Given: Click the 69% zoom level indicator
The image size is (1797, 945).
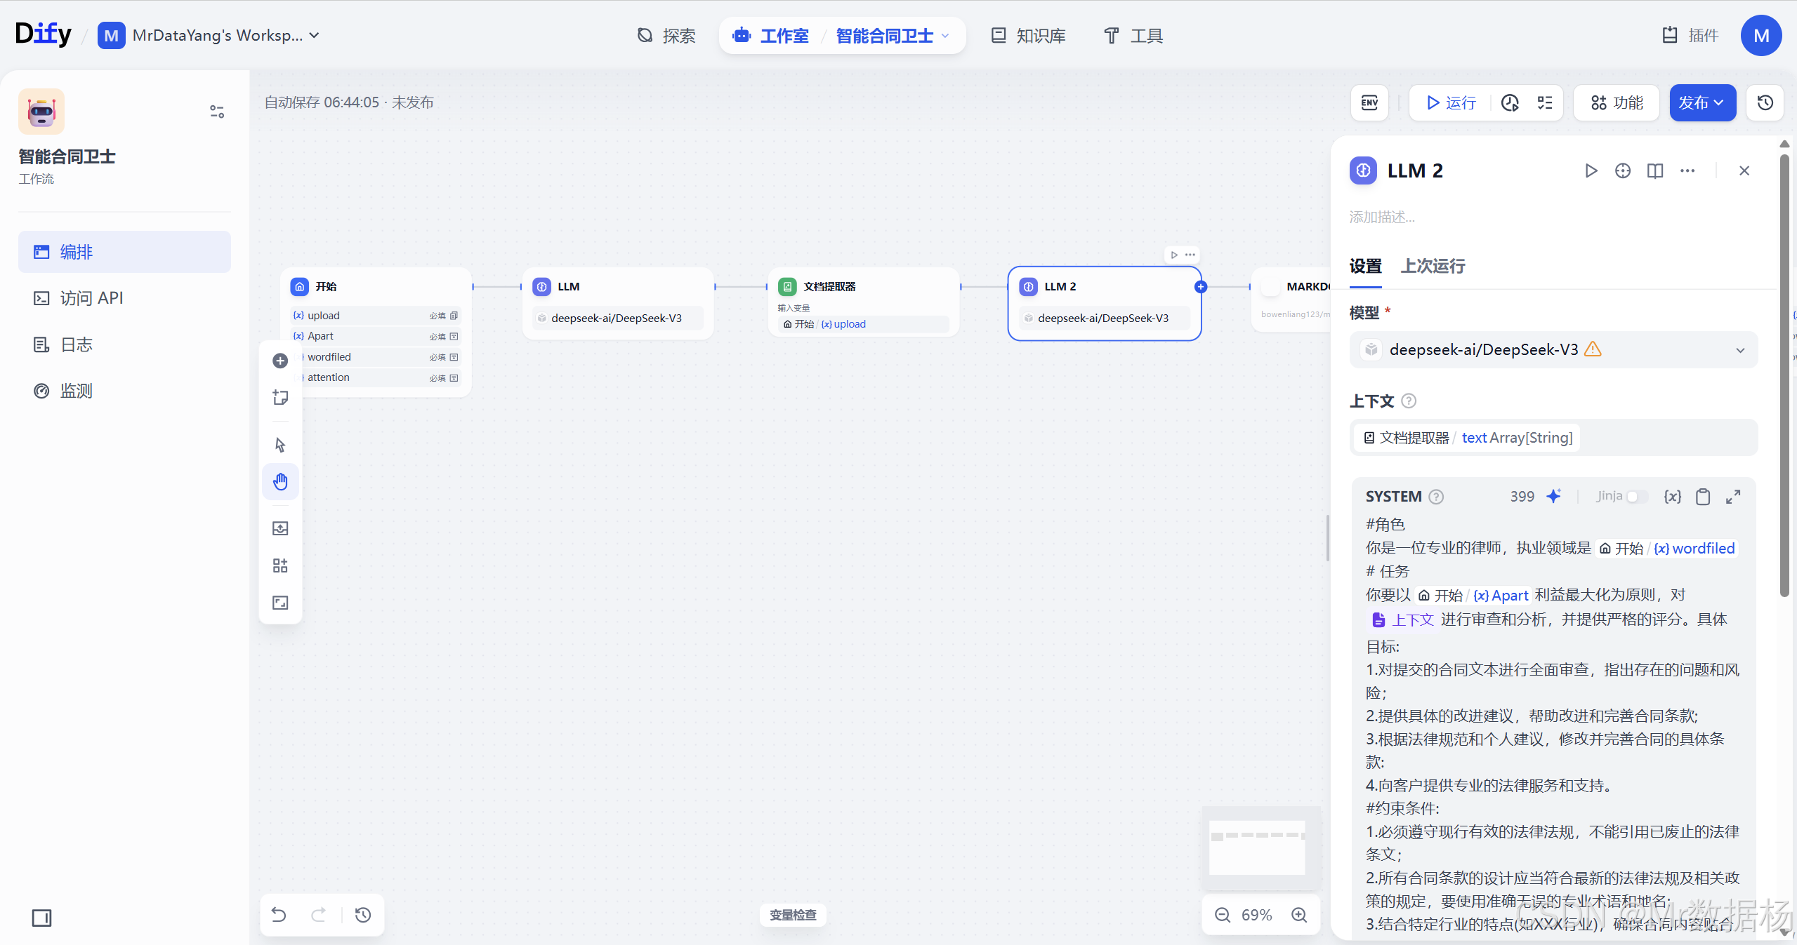Looking at the screenshot, I should click(1256, 914).
